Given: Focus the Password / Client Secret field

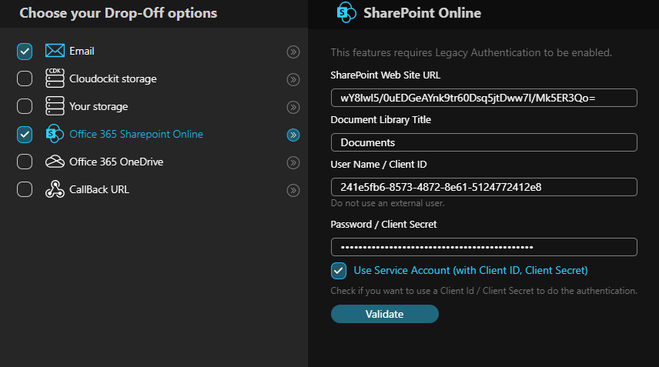Looking at the screenshot, I should pos(483,247).
